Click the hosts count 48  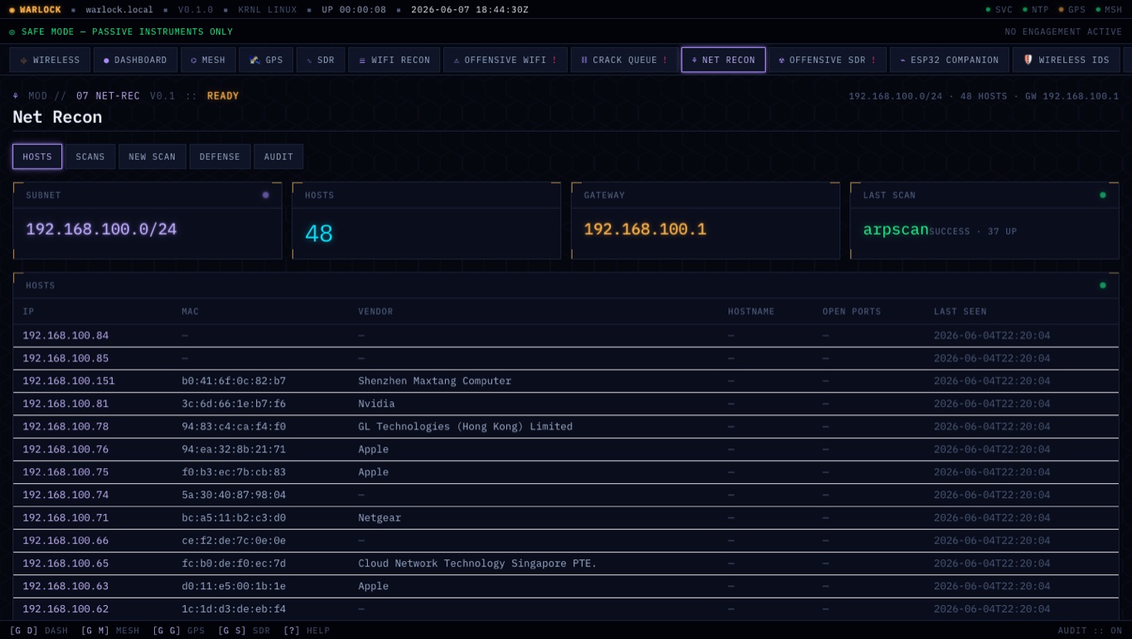point(319,234)
